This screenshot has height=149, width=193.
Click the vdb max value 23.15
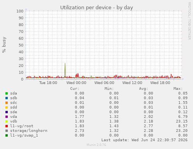coord(182,121)
